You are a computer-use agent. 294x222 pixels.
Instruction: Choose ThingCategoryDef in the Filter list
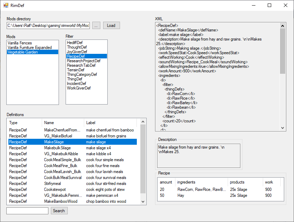(x=87, y=74)
